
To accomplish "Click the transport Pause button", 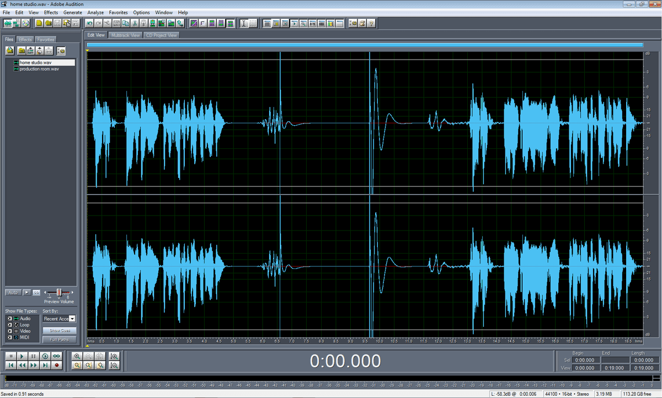I will (34, 356).
